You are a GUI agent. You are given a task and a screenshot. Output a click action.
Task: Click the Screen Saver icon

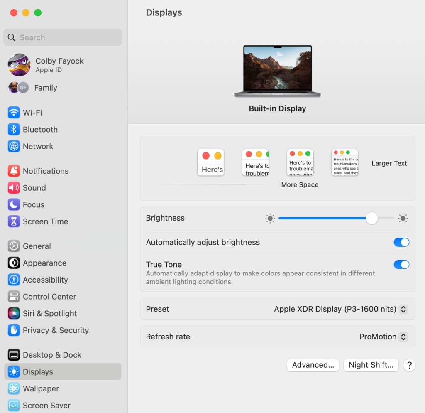[14, 405]
